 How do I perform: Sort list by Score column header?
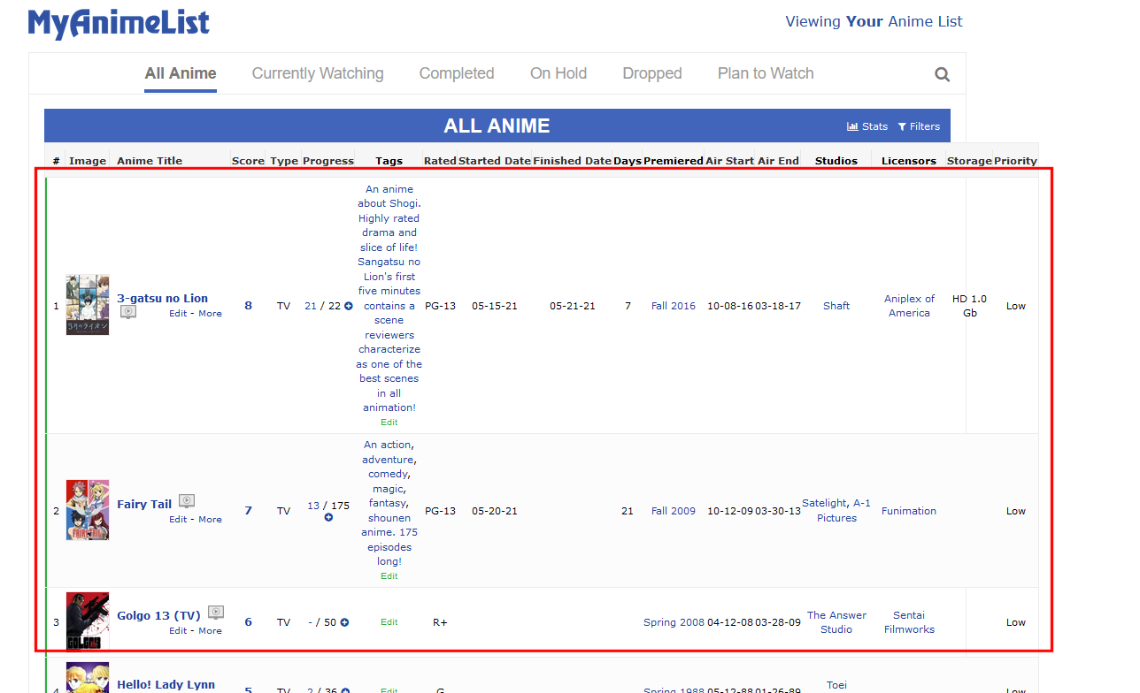coord(248,161)
